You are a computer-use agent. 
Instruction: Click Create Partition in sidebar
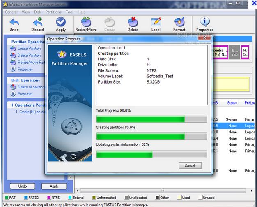point(29,49)
